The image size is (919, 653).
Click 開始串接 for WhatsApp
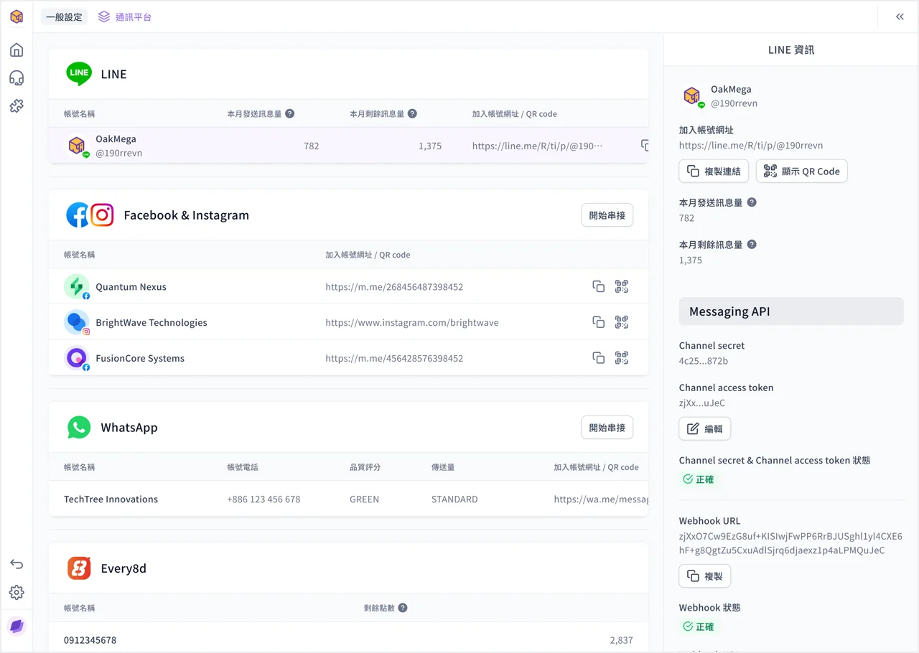(607, 427)
